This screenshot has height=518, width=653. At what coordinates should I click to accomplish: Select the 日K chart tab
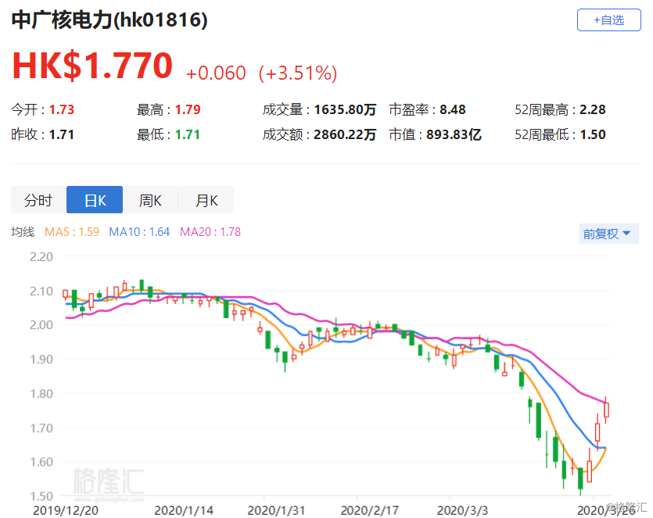[95, 200]
